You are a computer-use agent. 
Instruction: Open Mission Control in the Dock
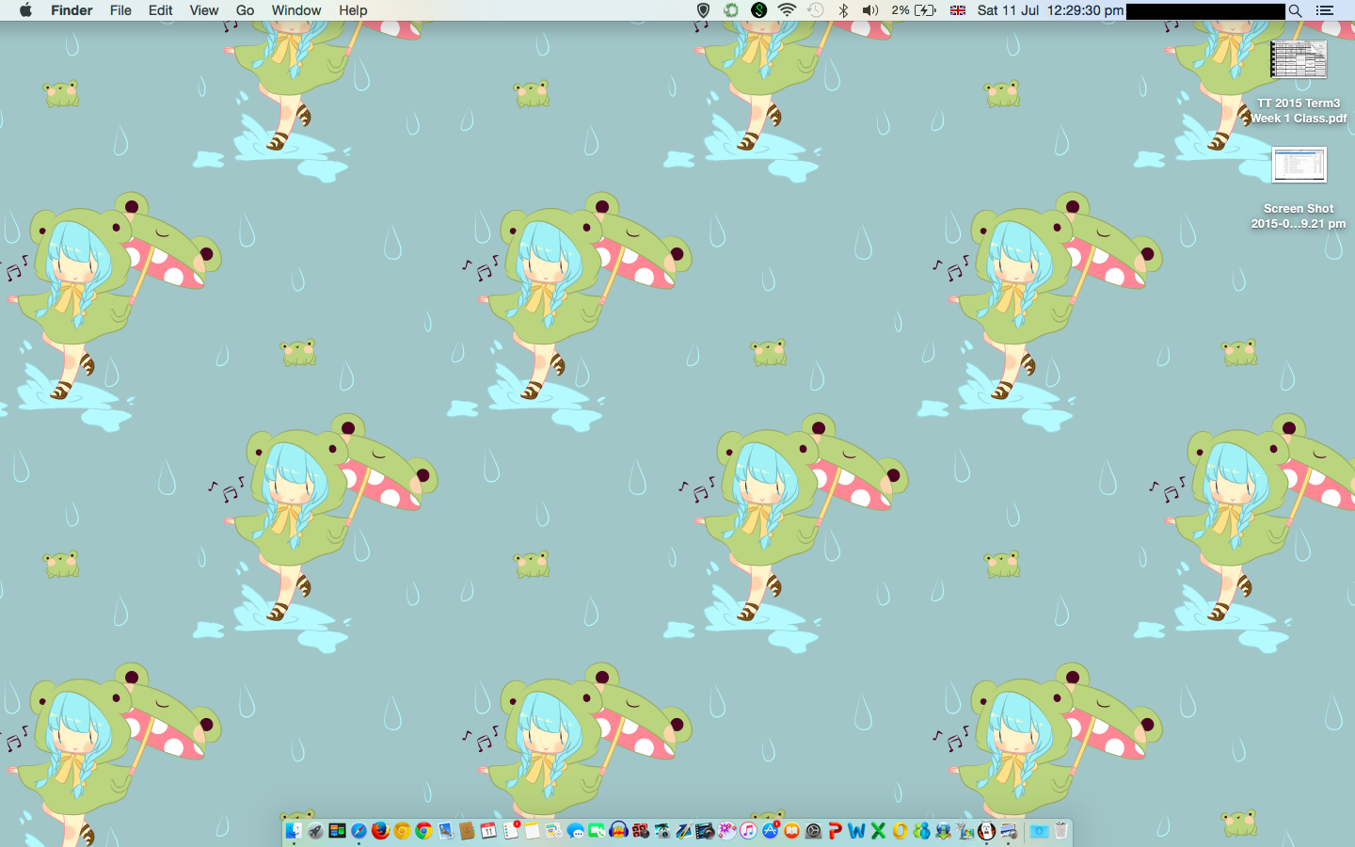click(x=337, y=831)
